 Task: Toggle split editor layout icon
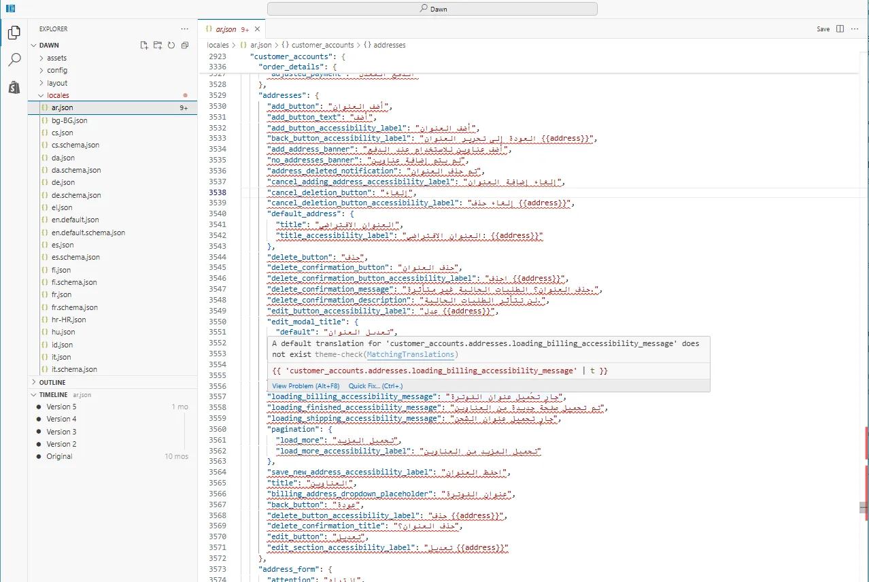840,29
